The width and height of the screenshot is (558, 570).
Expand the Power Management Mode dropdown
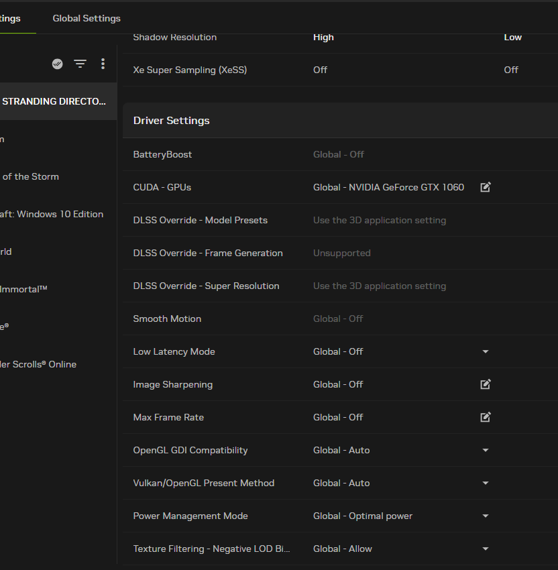pyautogui.click(x=486, y=516)
